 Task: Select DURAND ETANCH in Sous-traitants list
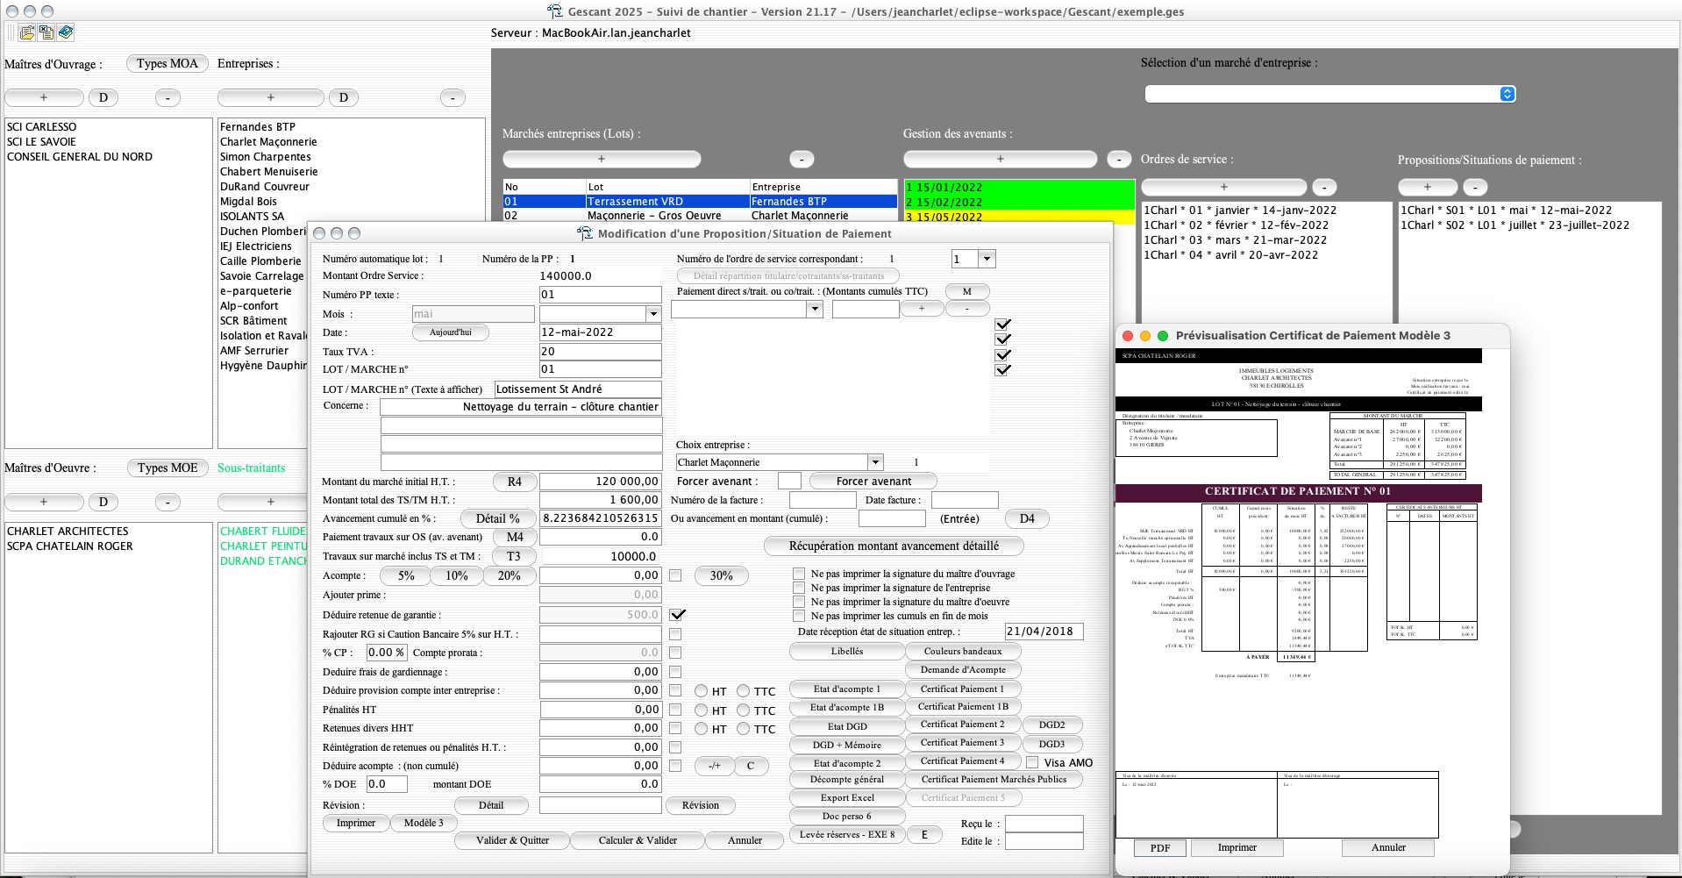click(264, 561)
